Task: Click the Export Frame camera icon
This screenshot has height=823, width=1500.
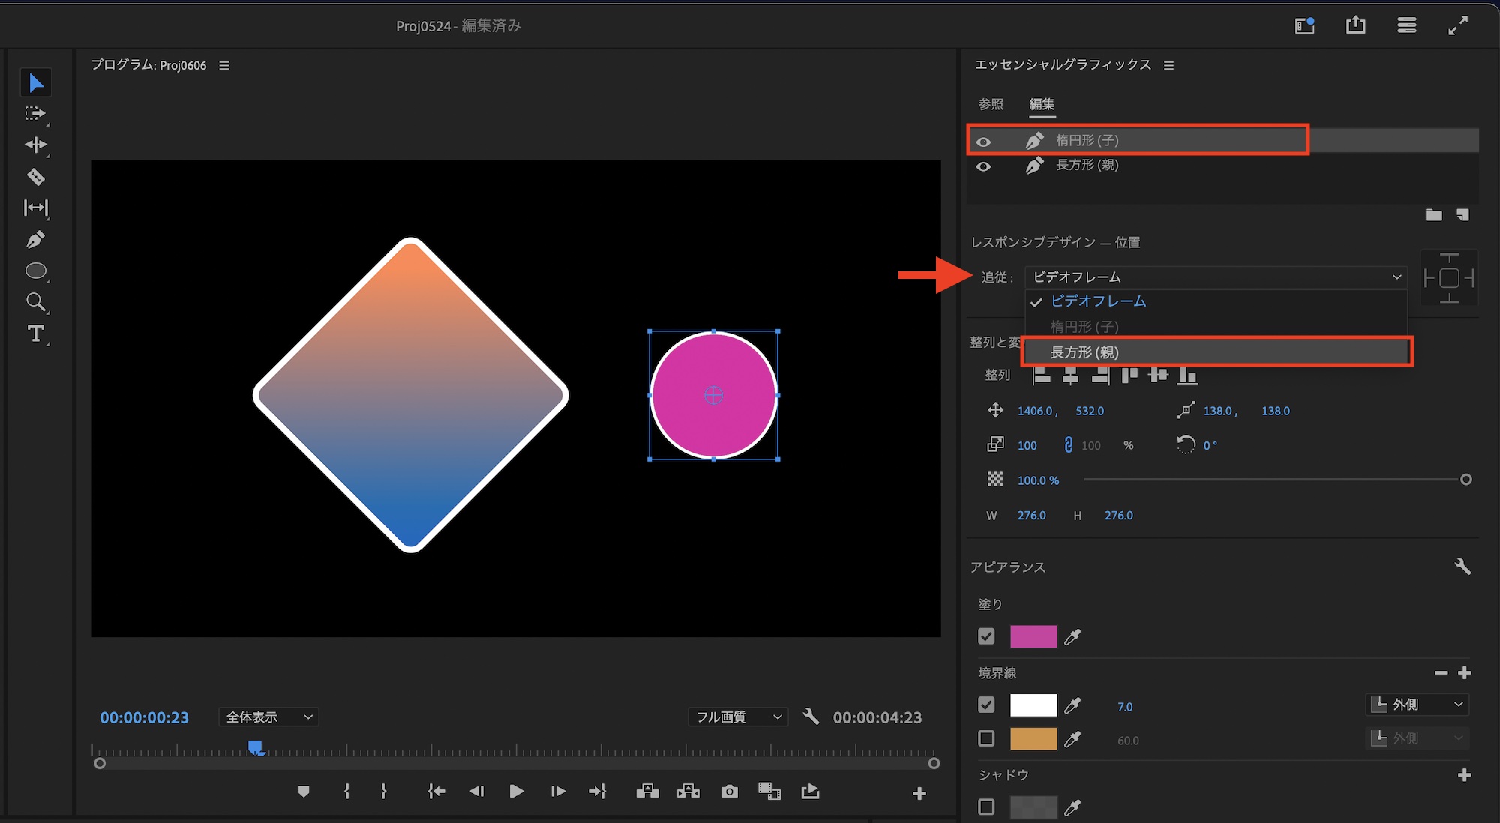Action: pos(729,792)
